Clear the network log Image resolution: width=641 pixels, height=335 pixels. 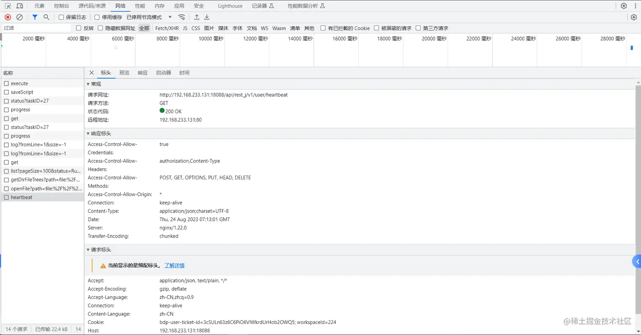[20, 17]
